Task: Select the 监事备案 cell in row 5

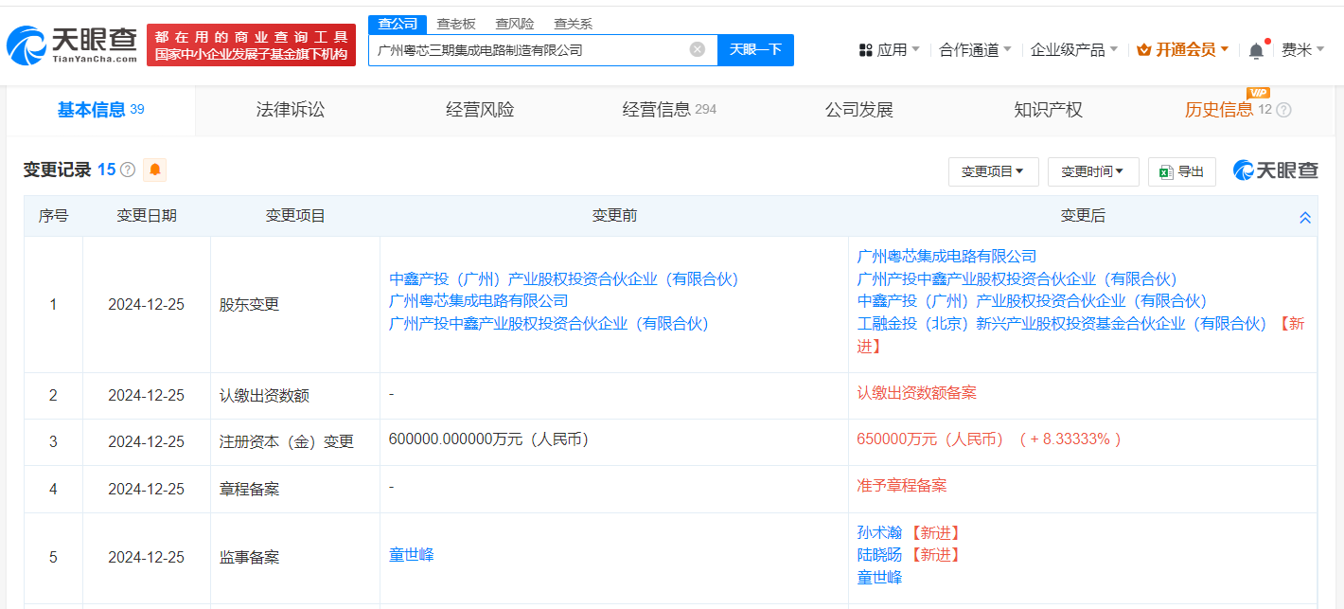Action: pyautogui.click(x=295, y=558)
